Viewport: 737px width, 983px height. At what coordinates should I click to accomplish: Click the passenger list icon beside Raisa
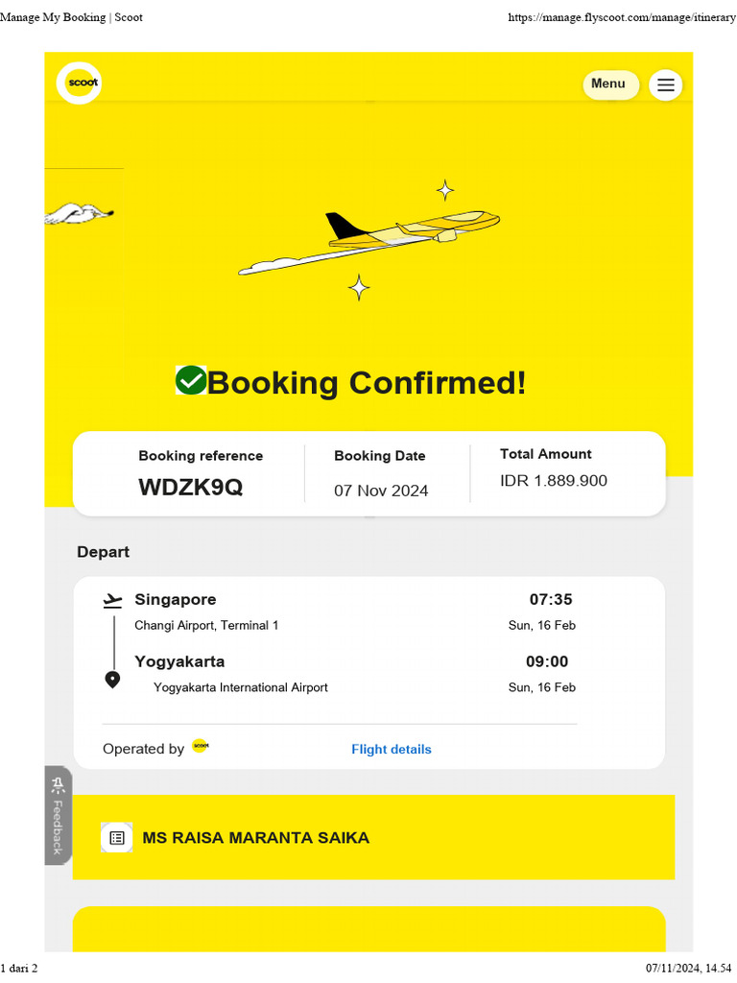point(117,837)
